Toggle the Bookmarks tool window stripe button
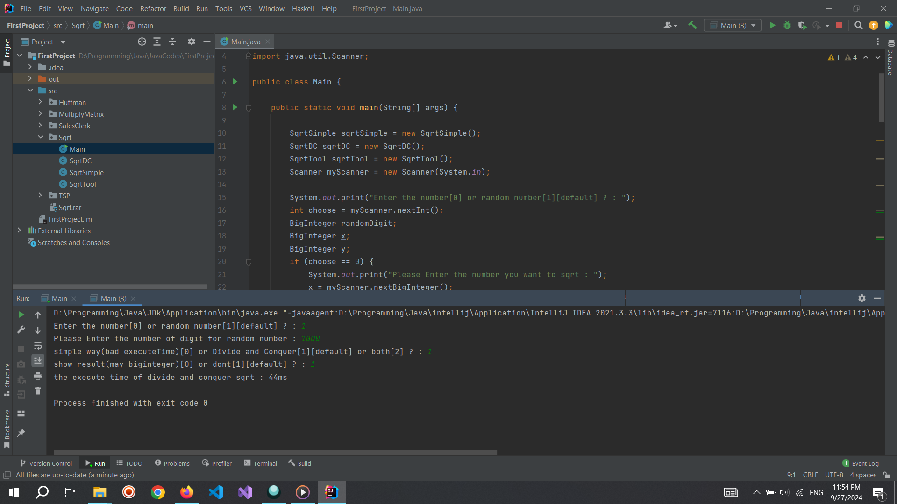Image resolution: width=897 pixels, height=504 pixels. [7, 428]
